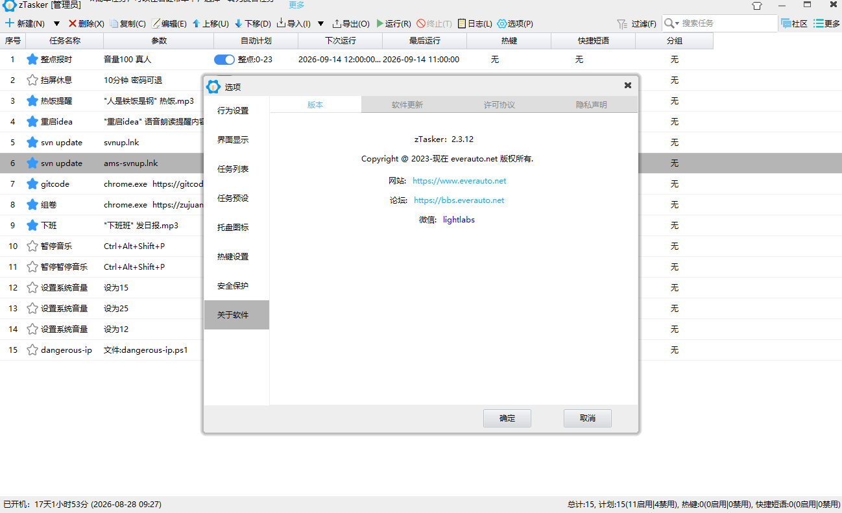
Task: Click the 新建(N) new task button
Action: [x=25, y=23]
